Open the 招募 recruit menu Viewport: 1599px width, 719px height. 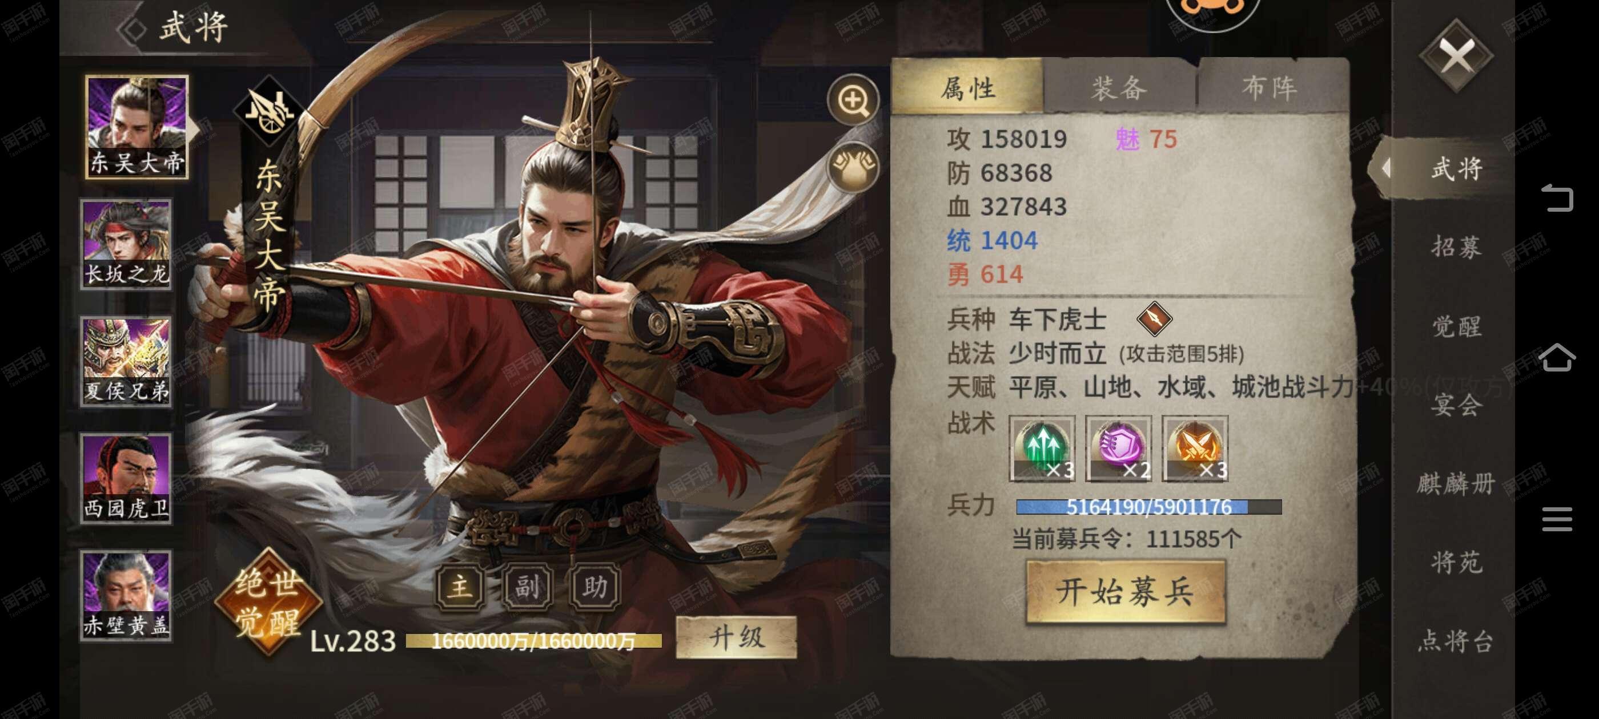tap(1457, 247)
